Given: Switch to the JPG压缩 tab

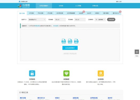Looking at the screenshot, I should (50, 13).
